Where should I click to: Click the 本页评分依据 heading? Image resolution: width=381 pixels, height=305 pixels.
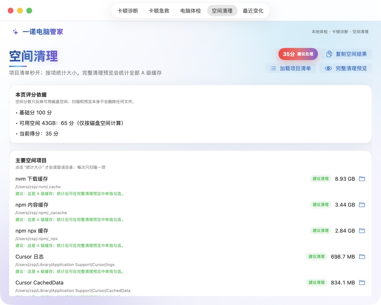point(31,95)
